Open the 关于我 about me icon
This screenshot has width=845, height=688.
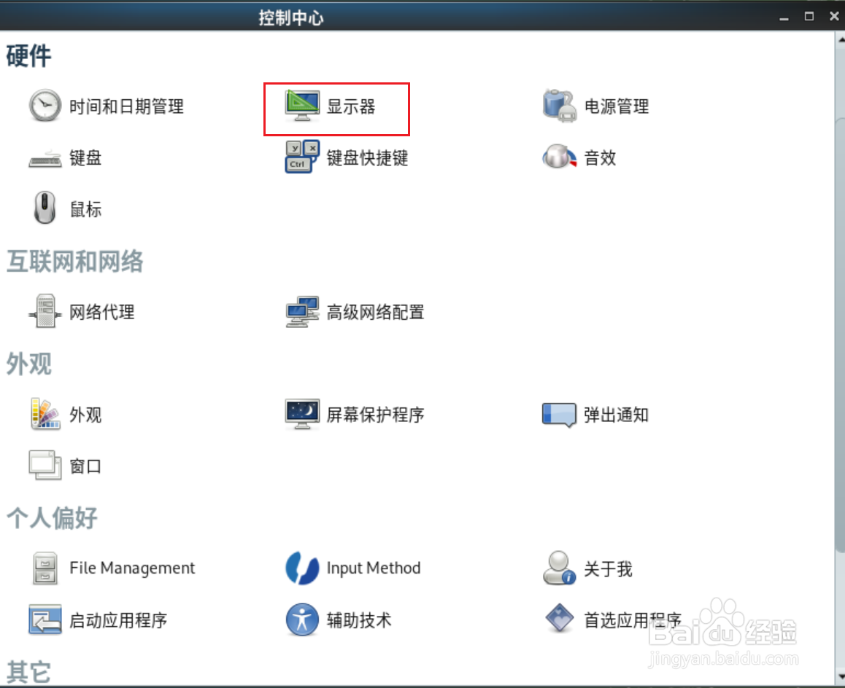pos(560,568)
